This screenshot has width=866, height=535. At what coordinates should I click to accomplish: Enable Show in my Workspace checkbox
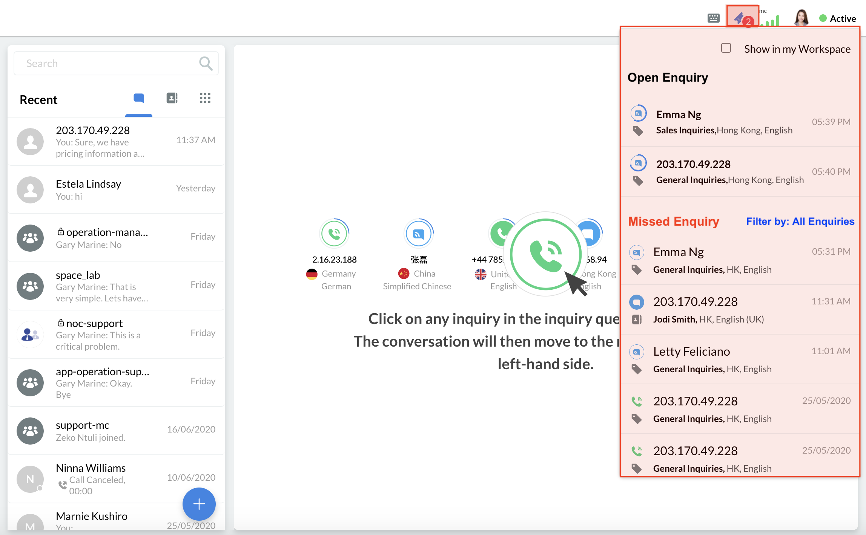coord(726,48)
